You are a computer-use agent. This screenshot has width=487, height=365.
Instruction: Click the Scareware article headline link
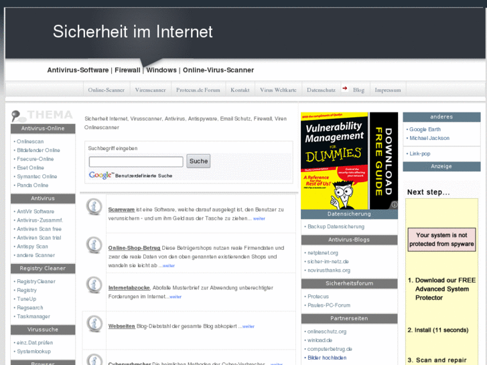[121, 210]
